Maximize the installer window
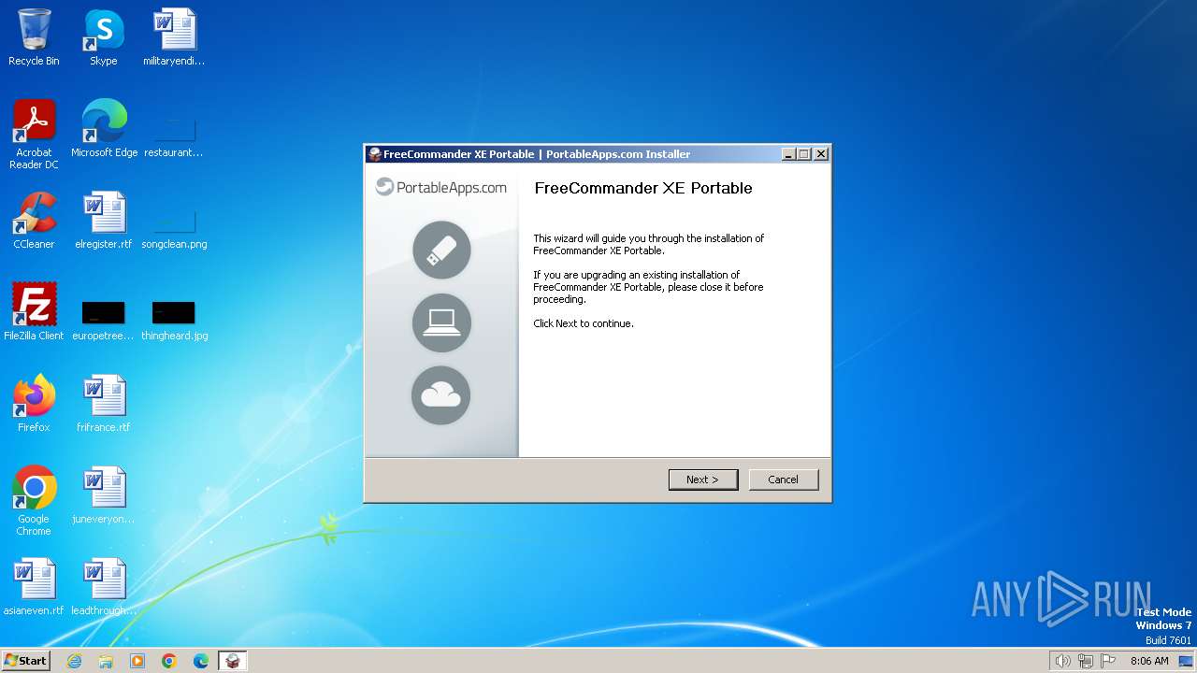Image resolution: width=1197 pixels, height=673 pixels. click(804, 154)
